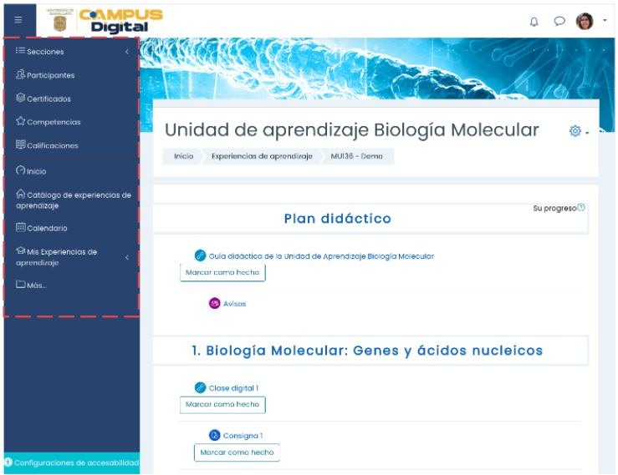618x475 pixels.
Task: Click the Mis Experiencias graduation cap icon
Action: click(21, 250)
